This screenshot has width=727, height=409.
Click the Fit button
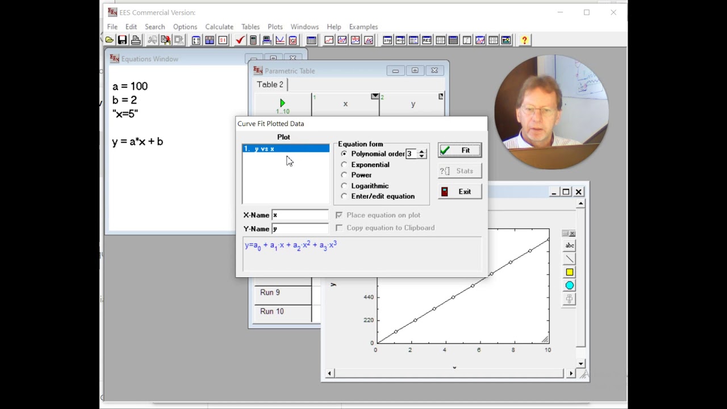pyautogui.click(x=459, y=151)
